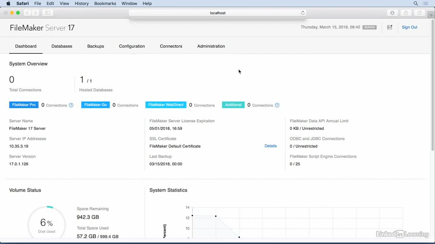
Task: Click FileMaker Default Certificate text
Action: tap(175, 146)
